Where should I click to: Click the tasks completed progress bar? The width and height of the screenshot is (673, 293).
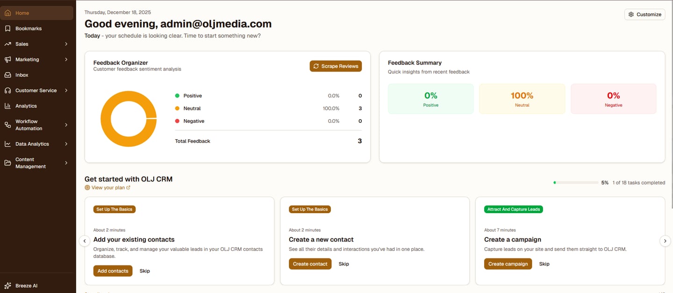(x=576, y=183)
